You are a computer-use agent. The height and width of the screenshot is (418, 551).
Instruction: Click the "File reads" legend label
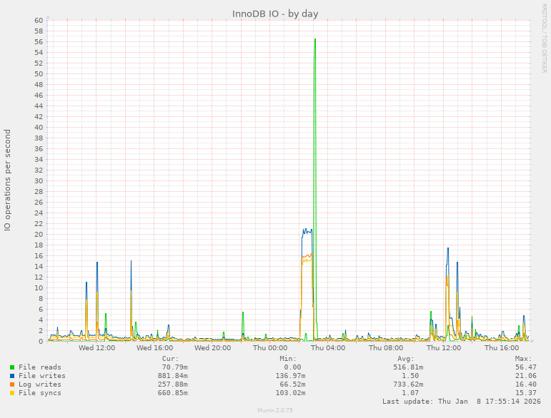click(x=40, y=367)
